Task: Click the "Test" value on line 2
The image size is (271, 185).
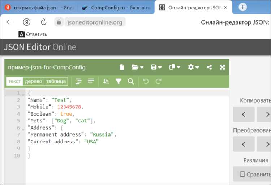Action: pos(60,100)
